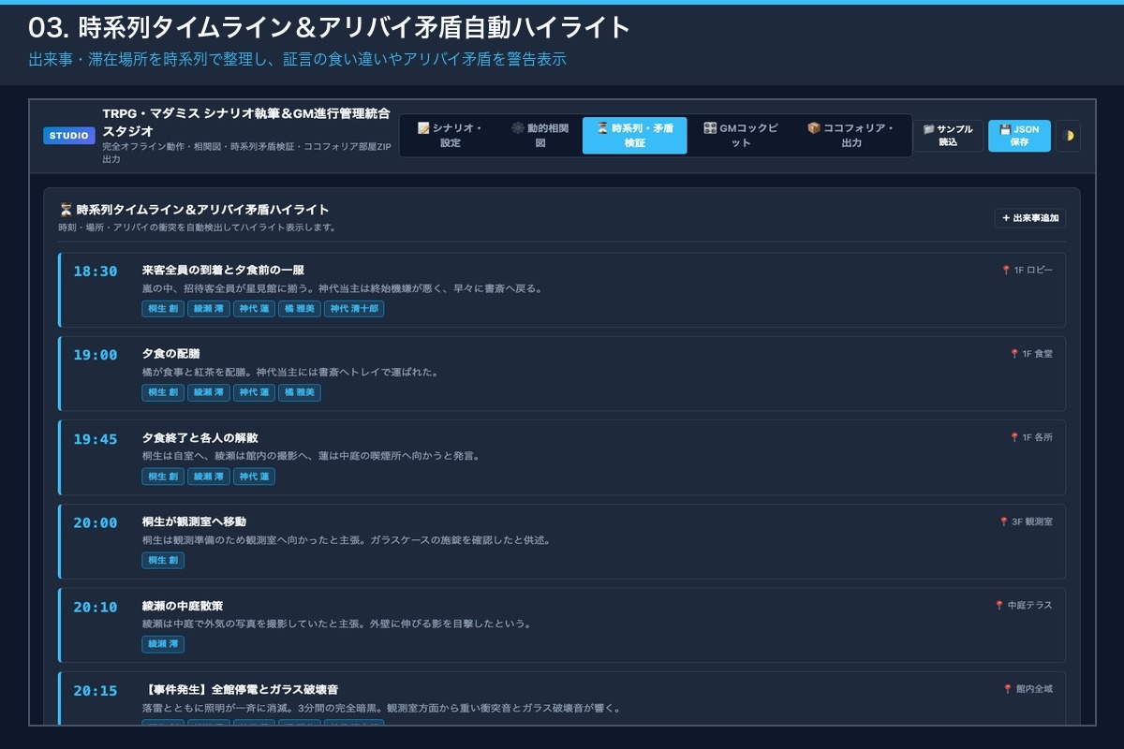Image resolution: width=1124 pixels, height=749 pixels.
Task: Click 神代 蓮 tag in 19:00 event
Action: tap(254, 392)
